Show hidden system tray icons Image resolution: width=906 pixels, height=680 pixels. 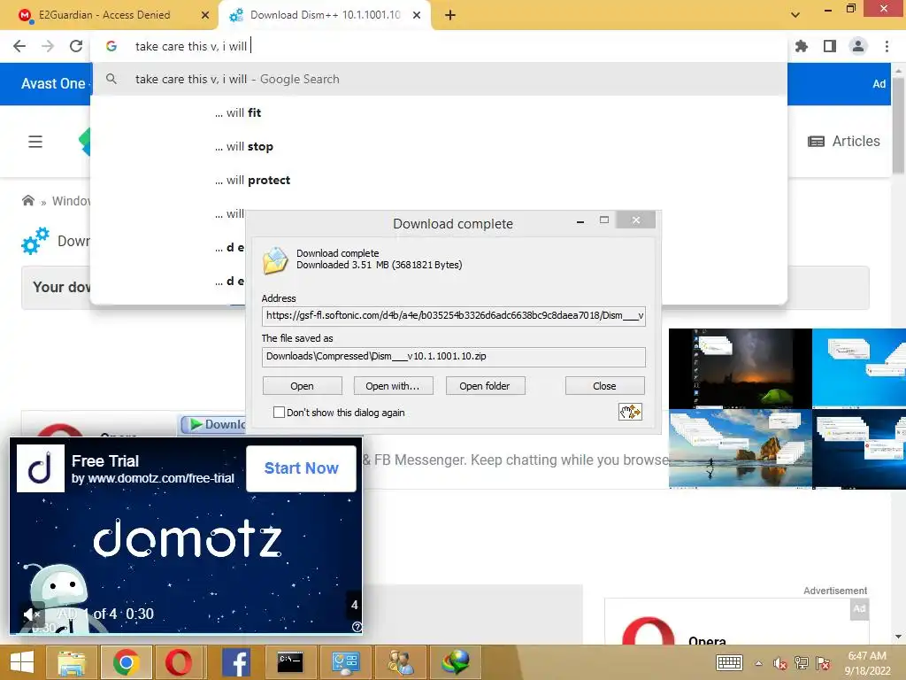click(758, 663)
